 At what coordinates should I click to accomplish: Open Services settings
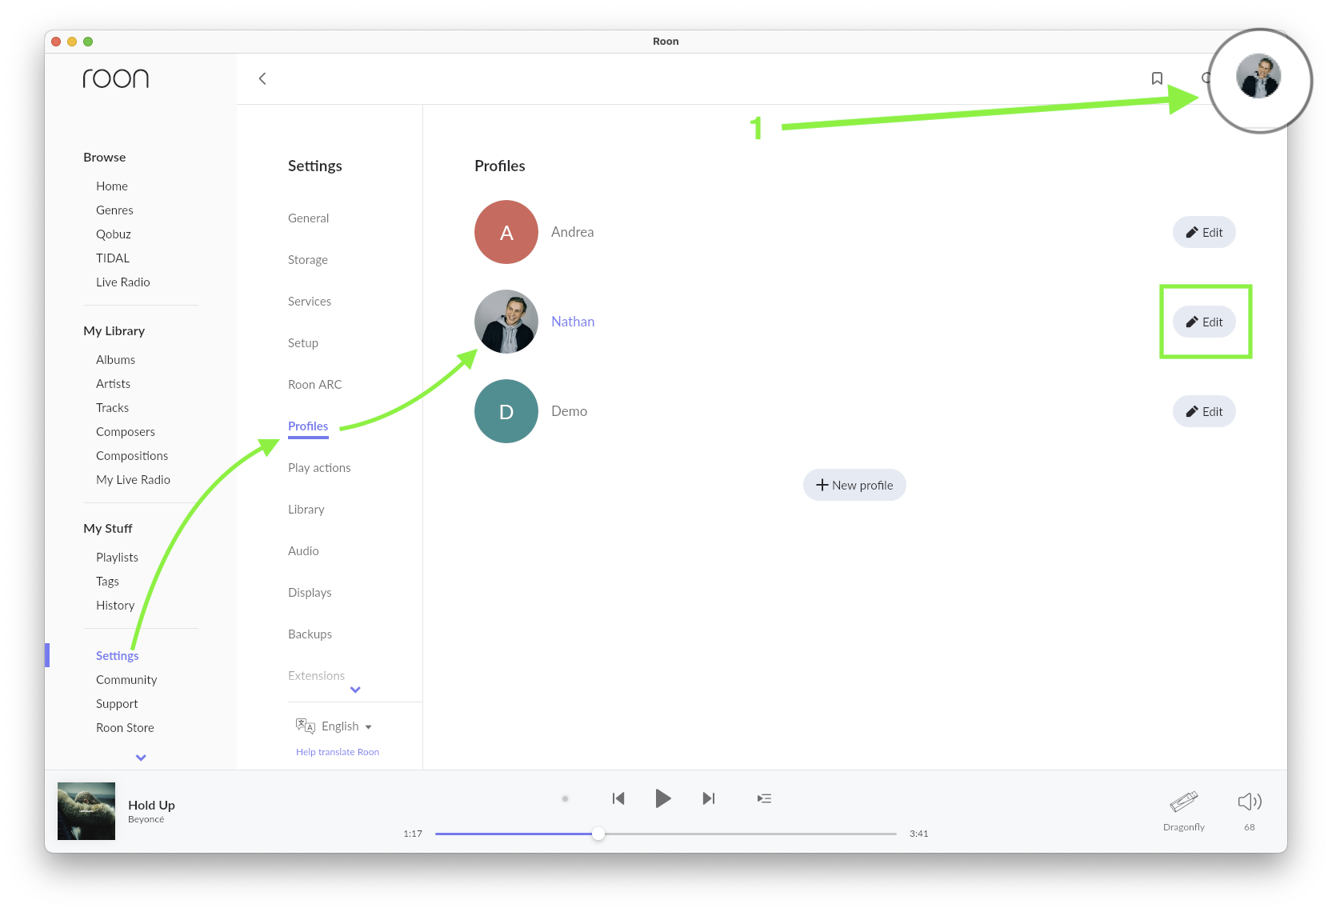(310, 302)
